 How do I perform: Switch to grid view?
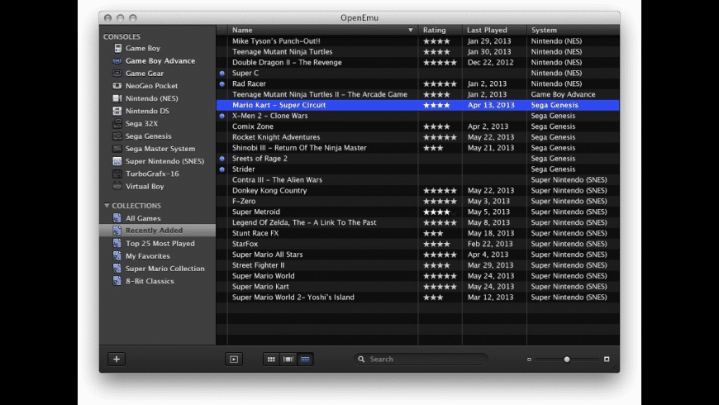(271, 360)
